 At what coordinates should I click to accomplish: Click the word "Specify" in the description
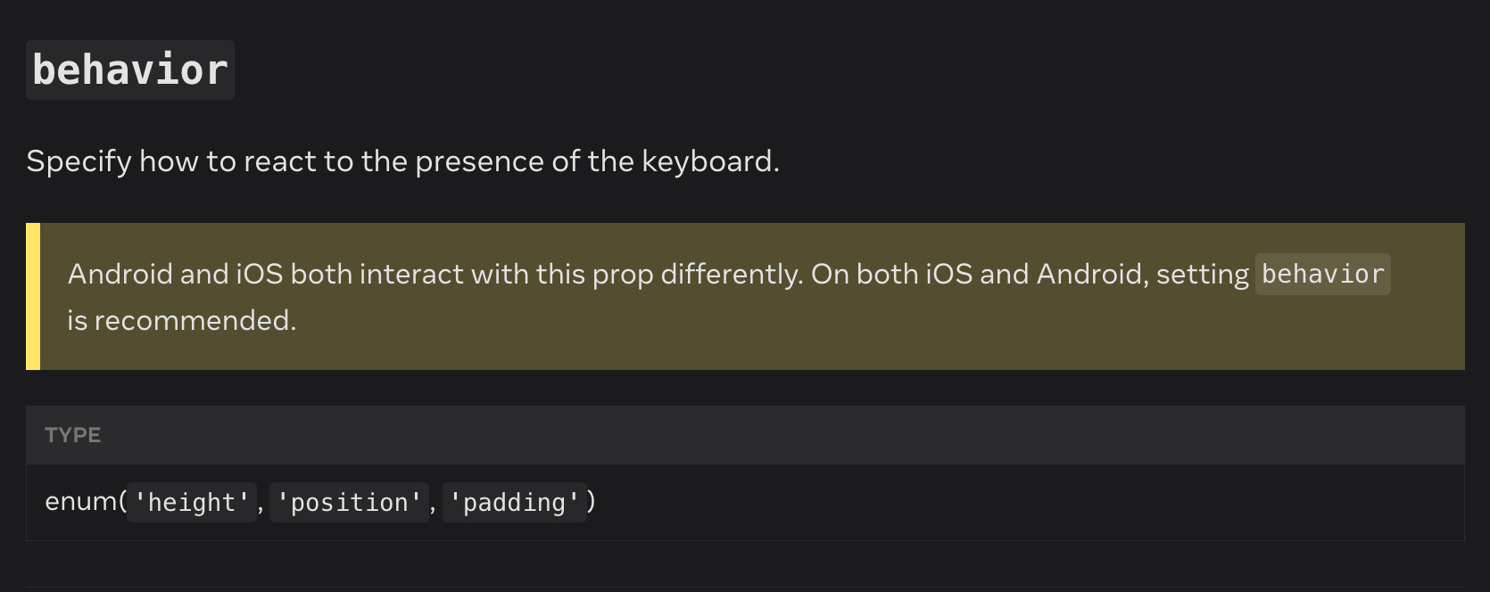tap(79, 161)
